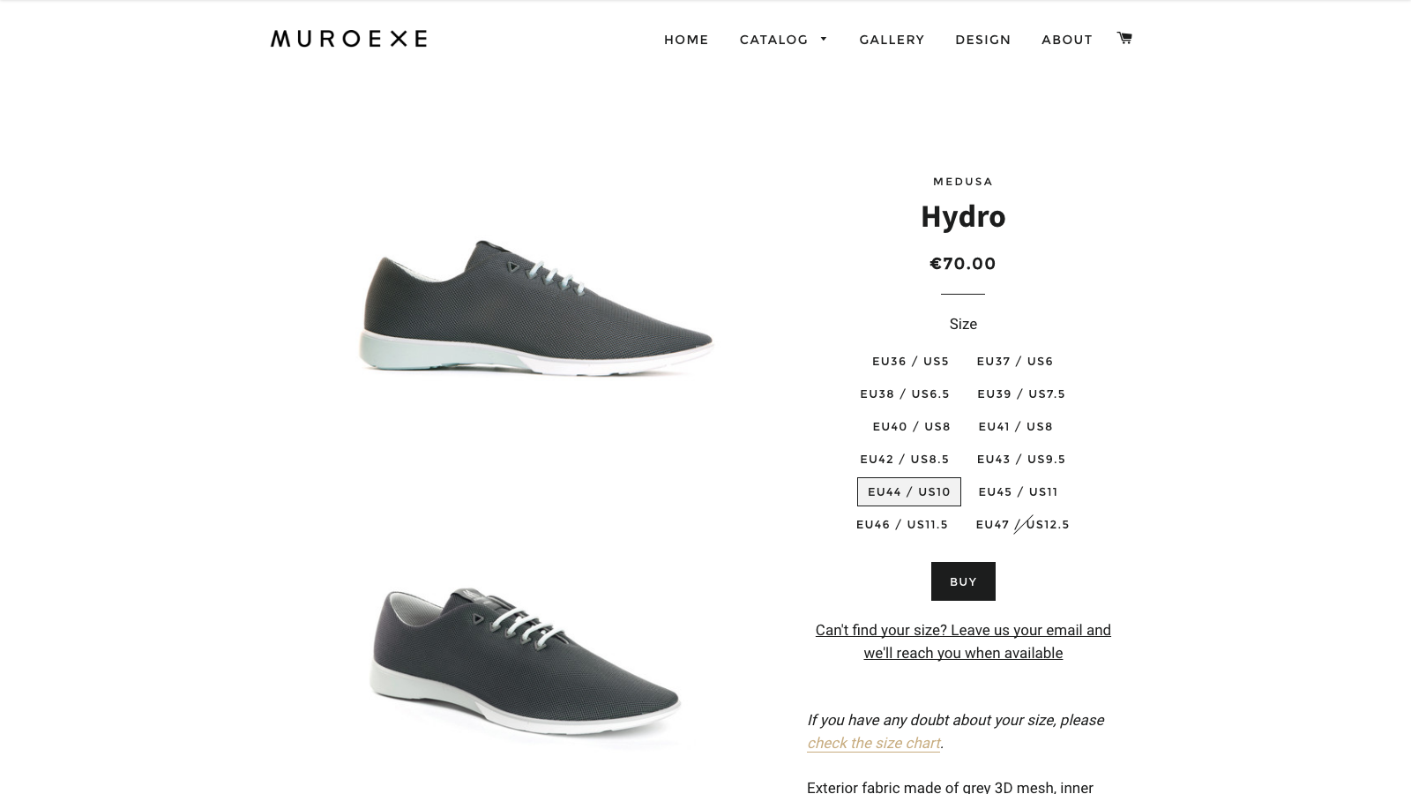Open the check the size chart link
This screenshot has width=1411, height=794.
tap(874, 743)
